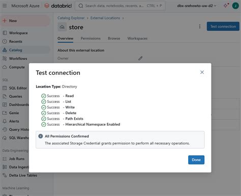The width and height of the screenshot is (241, 196).
Task: Click the SQL Warehouses icon
Action: (x=5, y=138)
